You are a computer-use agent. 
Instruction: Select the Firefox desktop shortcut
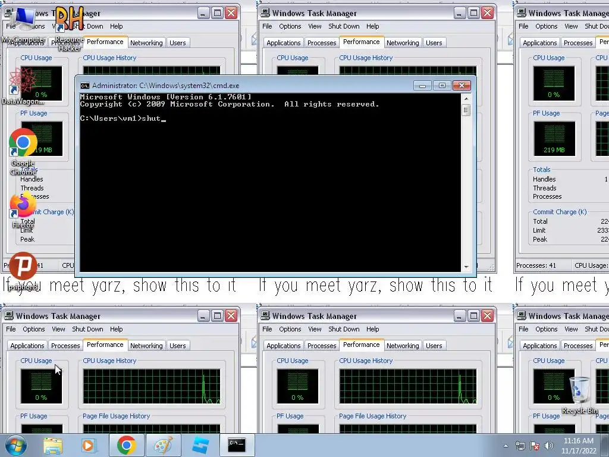click(x=23, y=210)
